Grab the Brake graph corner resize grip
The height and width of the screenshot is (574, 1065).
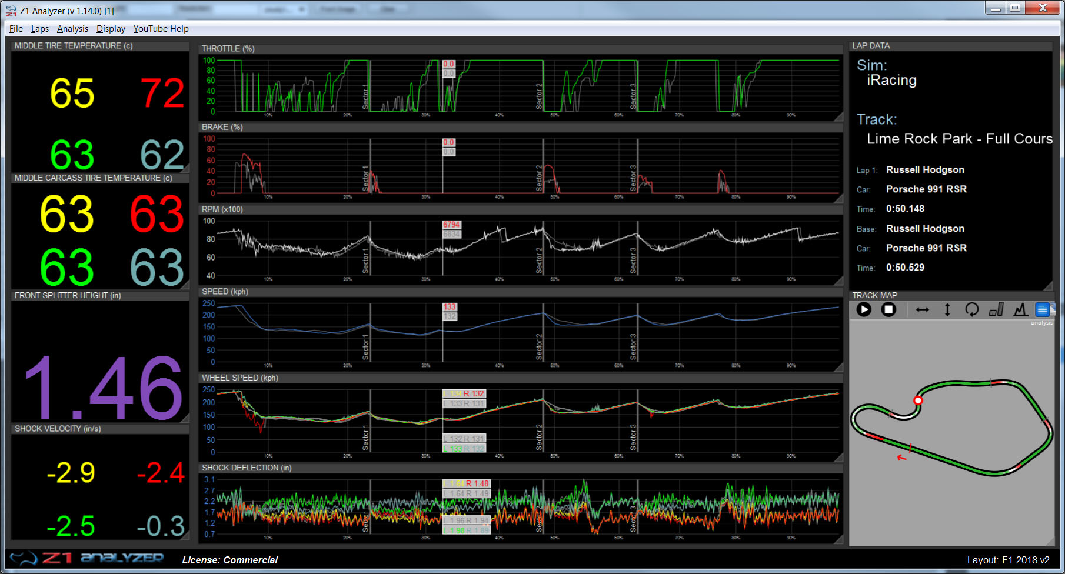coord(838,199)
